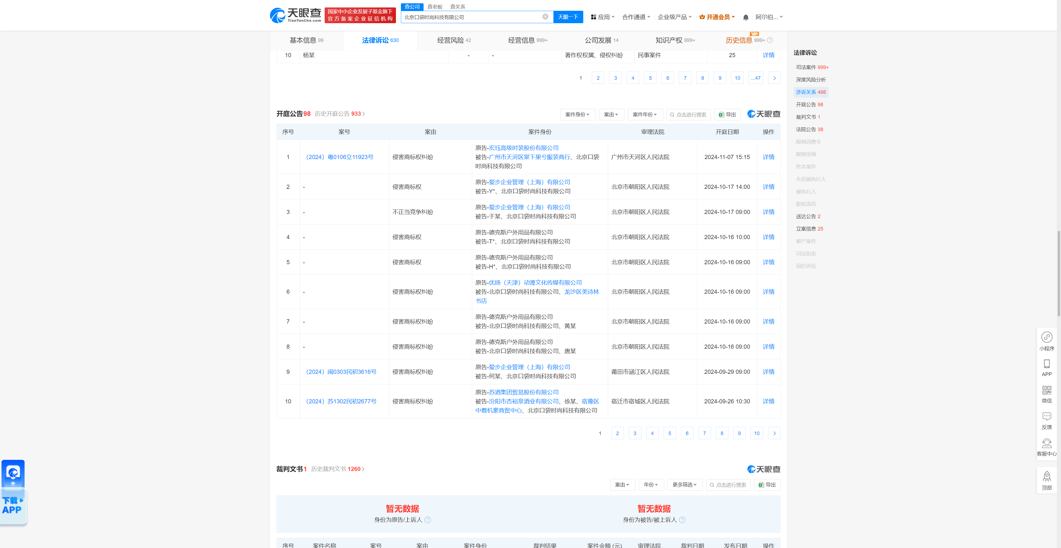Export 开庭公告 table with 导出
Viewport: 1061px width, 548px height.
(x=727, y=114)
